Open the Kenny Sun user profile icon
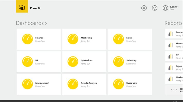Screen dimensions: 183x102 pos(165,8)
